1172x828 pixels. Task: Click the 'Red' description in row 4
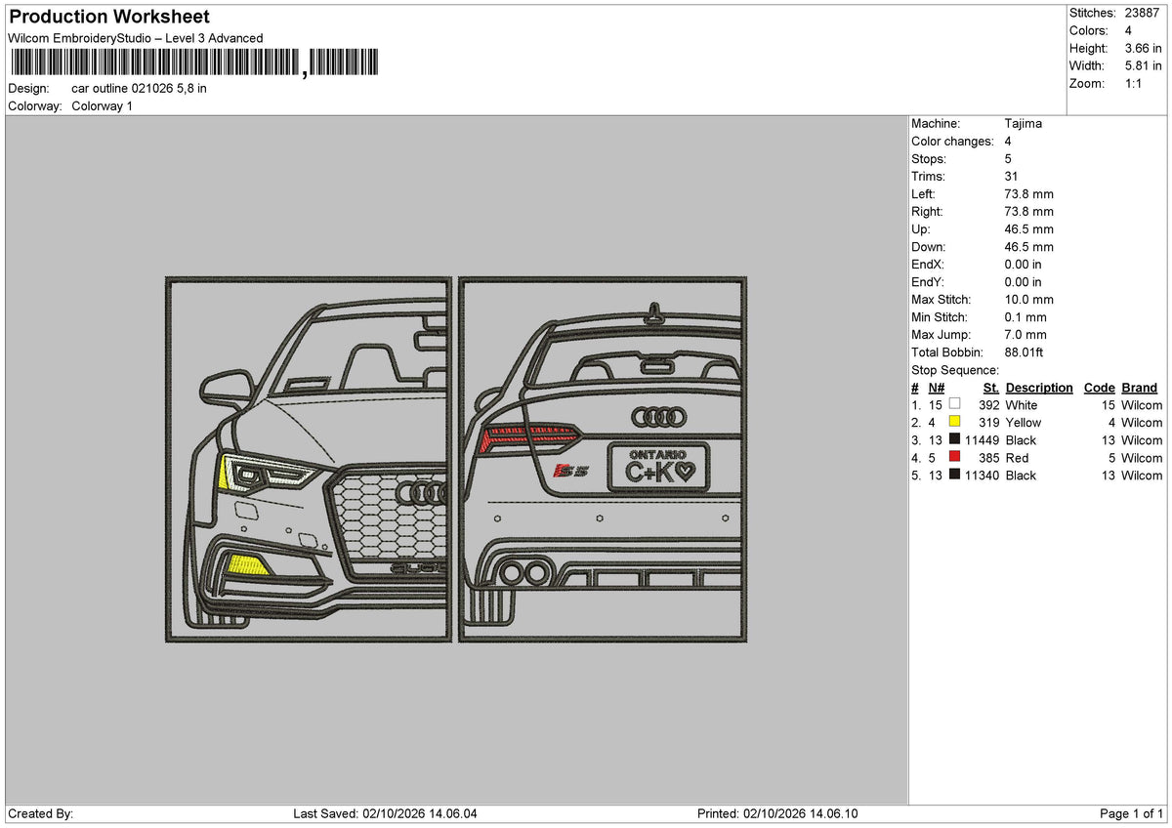[x=1017, y=457]
